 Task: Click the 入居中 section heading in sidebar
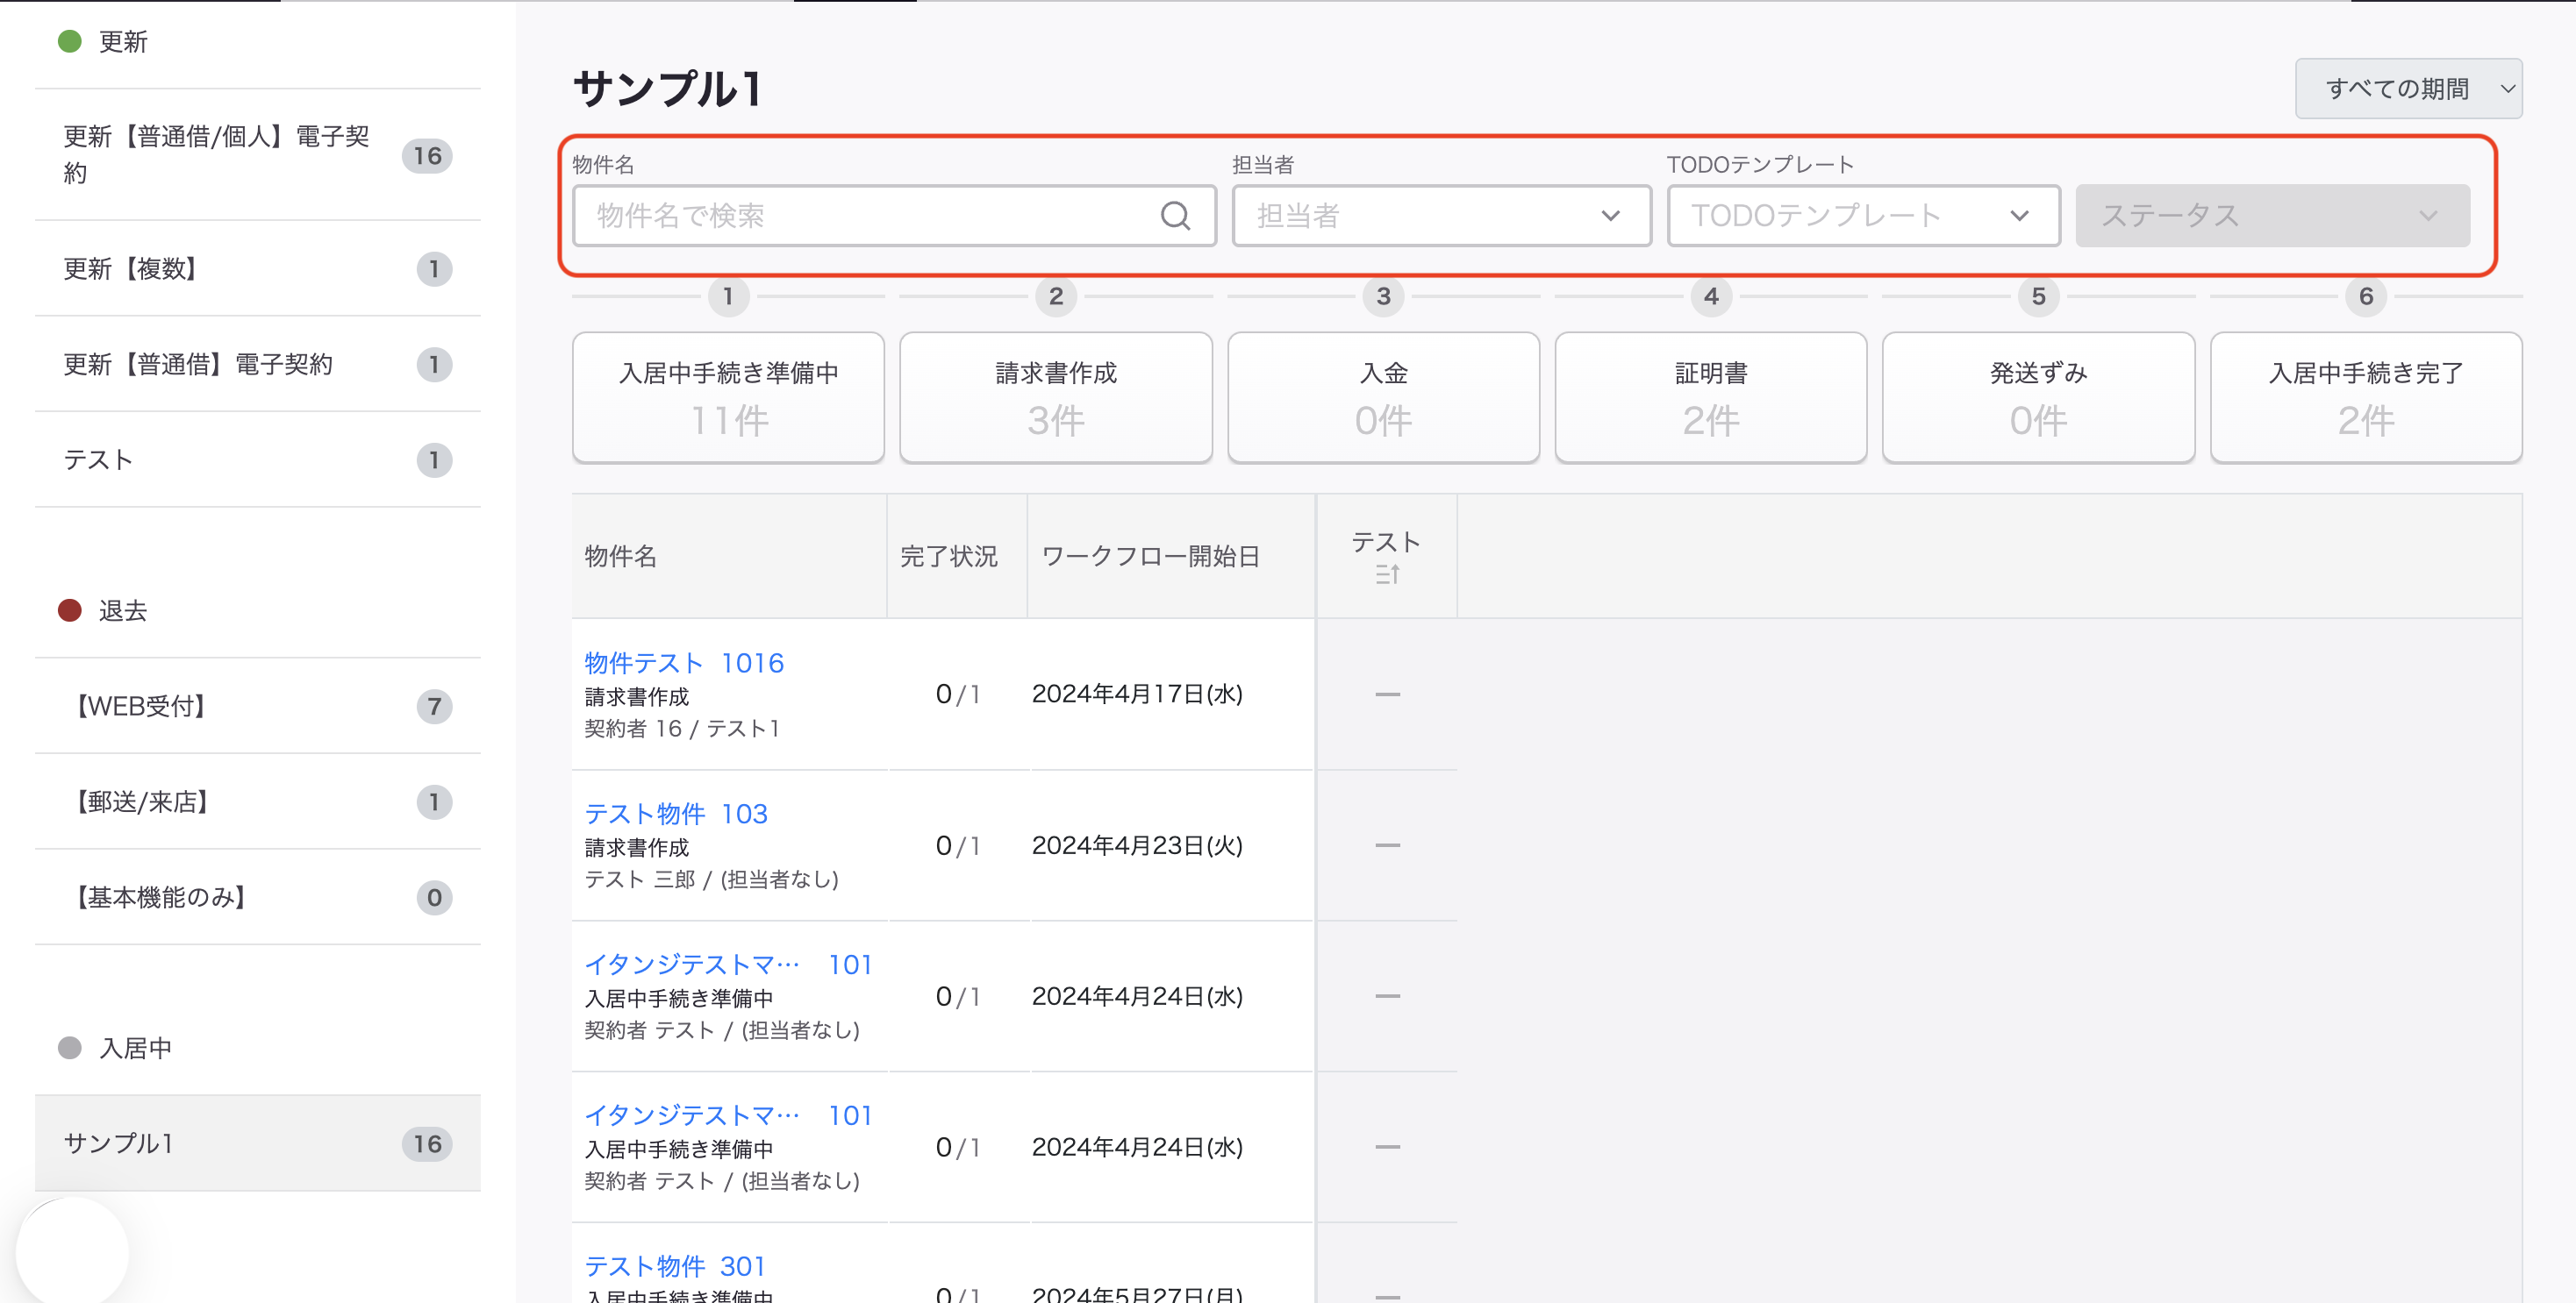[135, 1048]
